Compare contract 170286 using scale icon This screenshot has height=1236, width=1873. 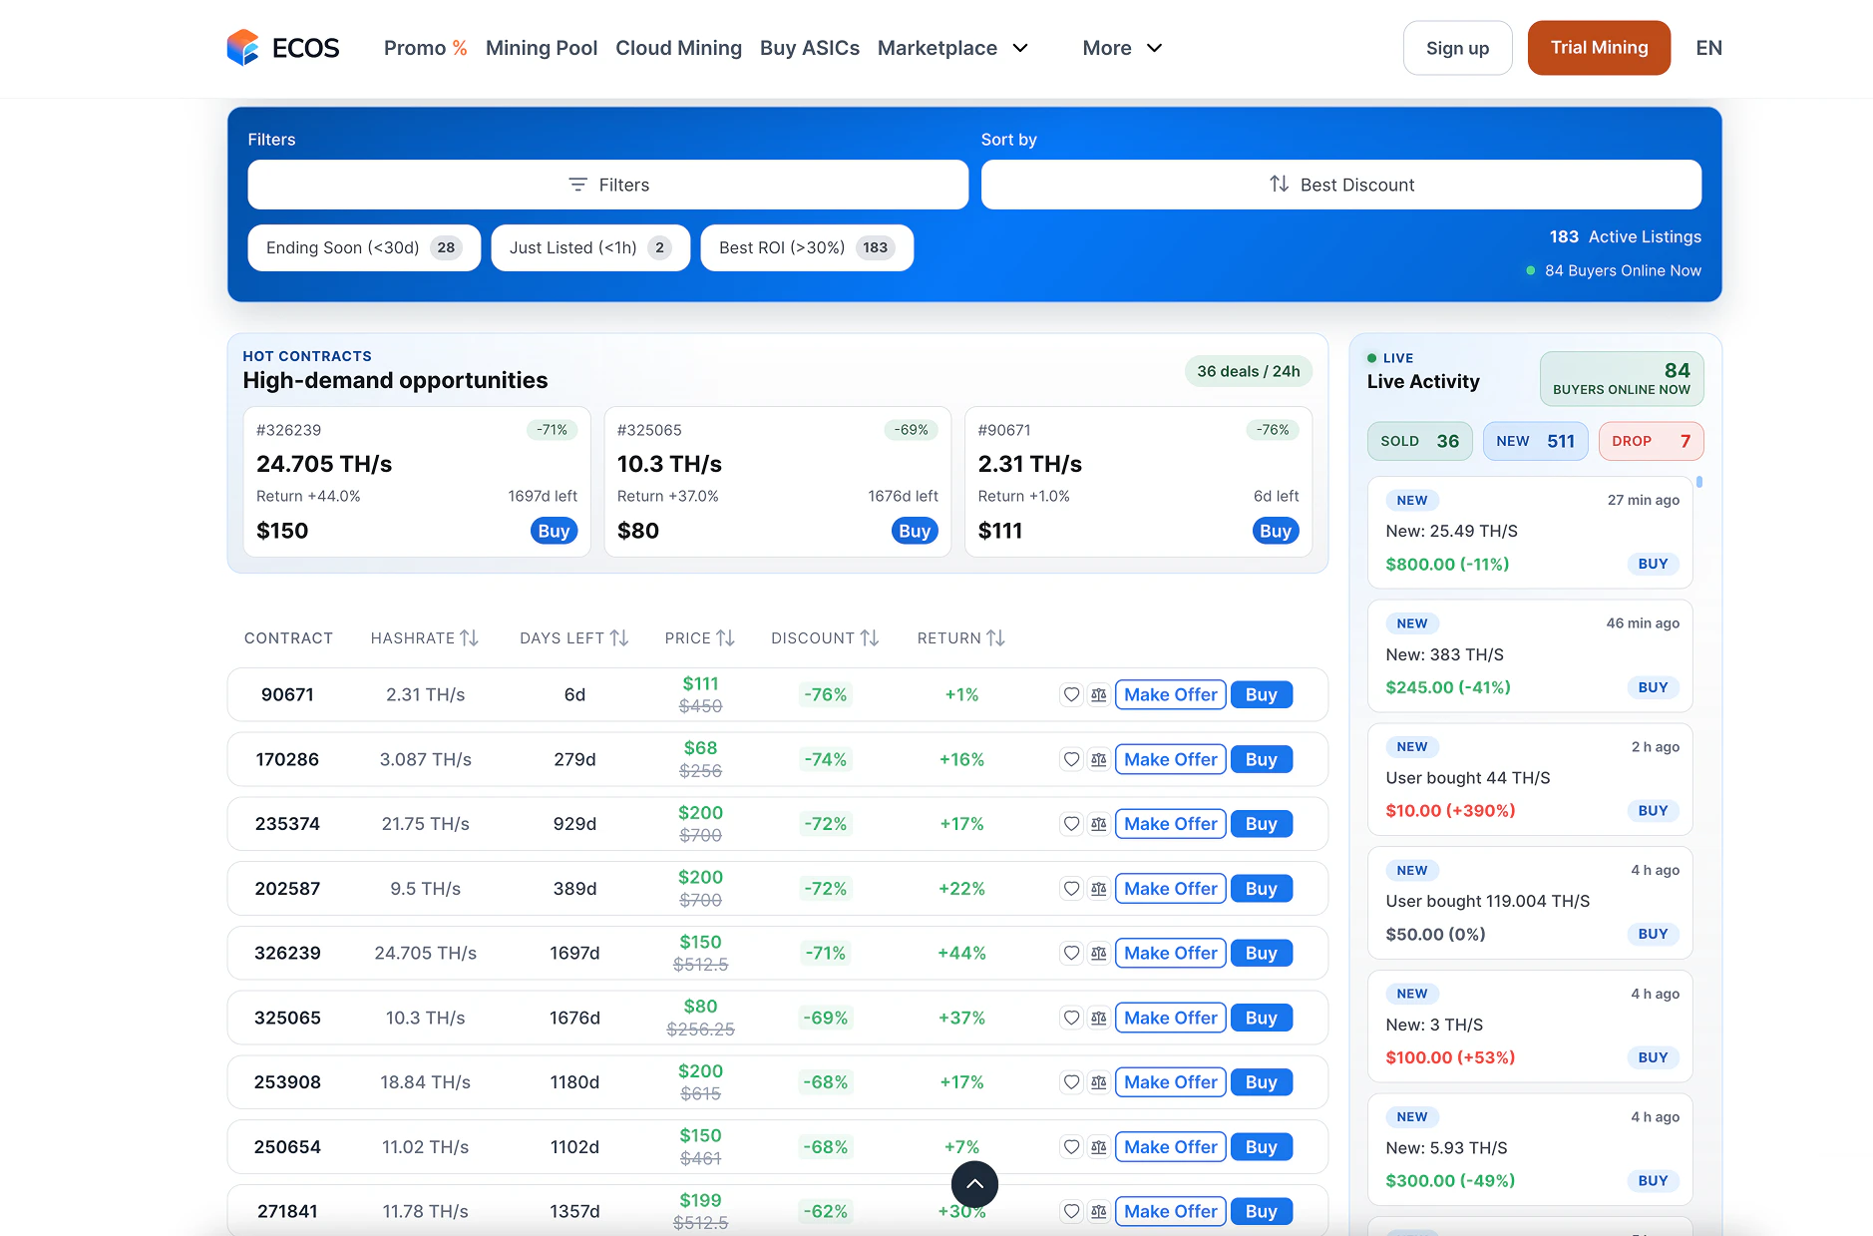(x=1098, y=760)
